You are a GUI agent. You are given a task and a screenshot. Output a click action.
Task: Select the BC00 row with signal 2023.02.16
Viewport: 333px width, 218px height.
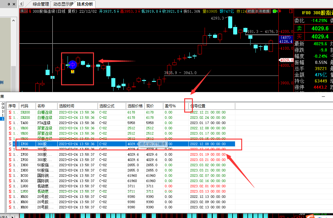tap(121, 181)
